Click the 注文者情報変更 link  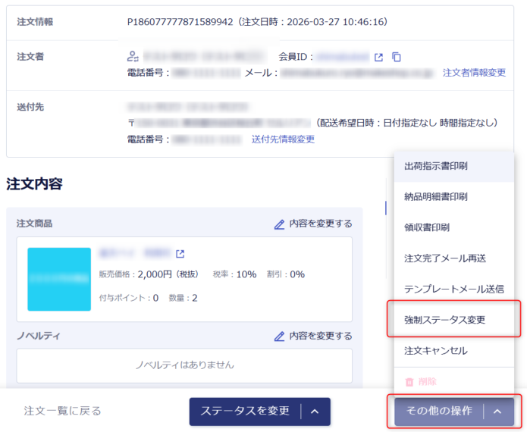[474, 73]
